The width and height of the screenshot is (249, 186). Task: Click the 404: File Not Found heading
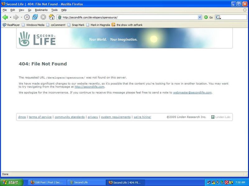click(x=43, y=64)
